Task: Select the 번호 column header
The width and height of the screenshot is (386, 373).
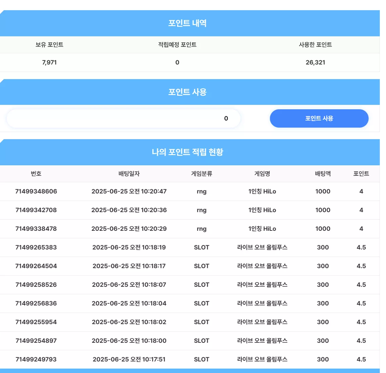Action: pos(36,174)
